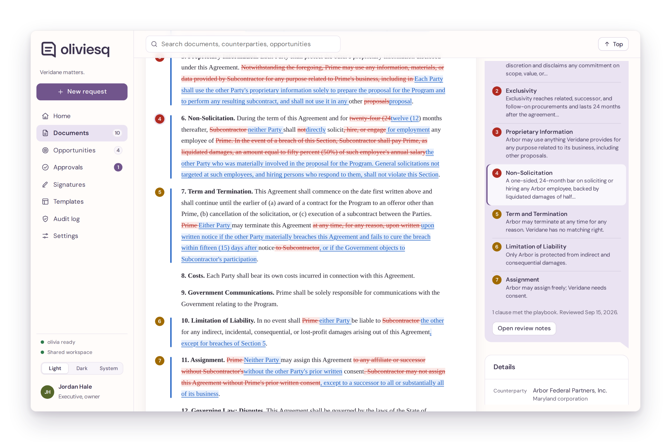The height and width of the screenshot is (442, 671).
Task: Click badge 3 next to Proprietary Information summary
Action: click(497, 132)
